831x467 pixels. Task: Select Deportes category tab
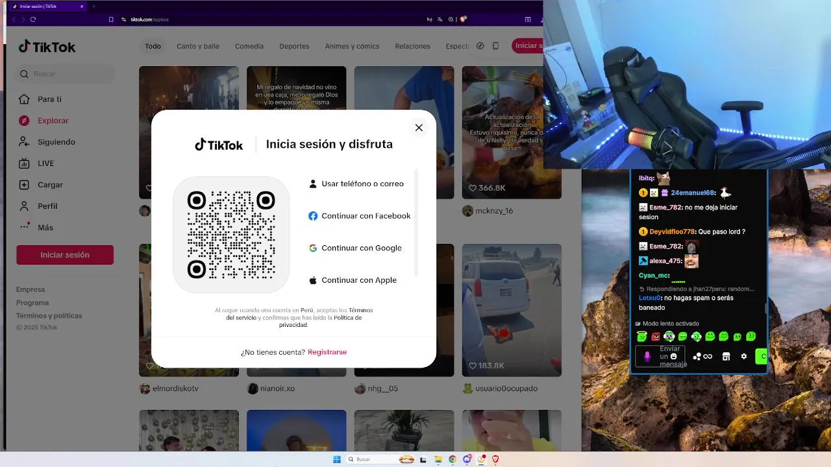click(294, 46)
